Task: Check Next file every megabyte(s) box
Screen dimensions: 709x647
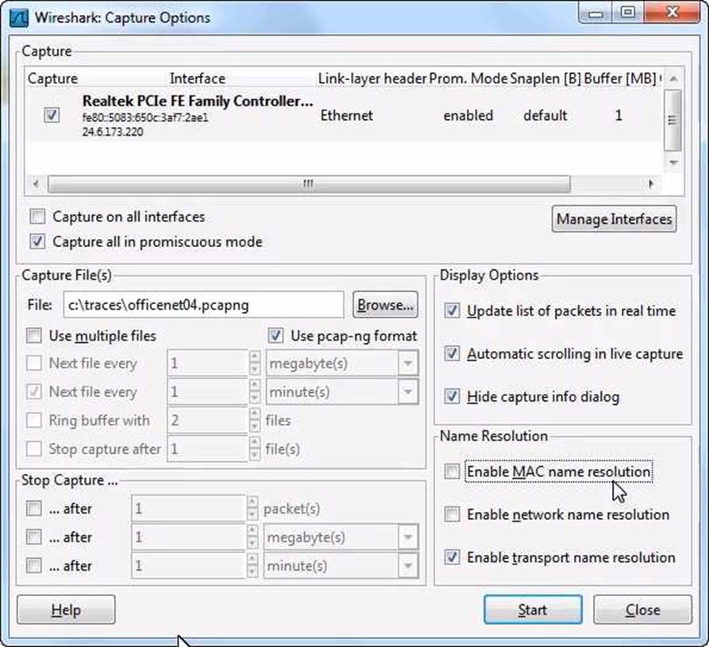Action: [34, 363]
